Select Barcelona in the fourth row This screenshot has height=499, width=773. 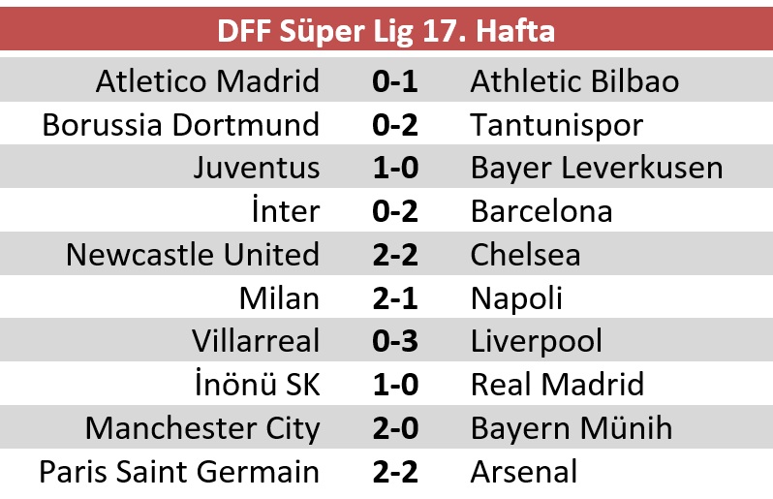541,211
